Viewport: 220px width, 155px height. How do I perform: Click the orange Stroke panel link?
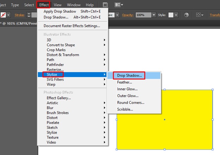click(18, 15)
